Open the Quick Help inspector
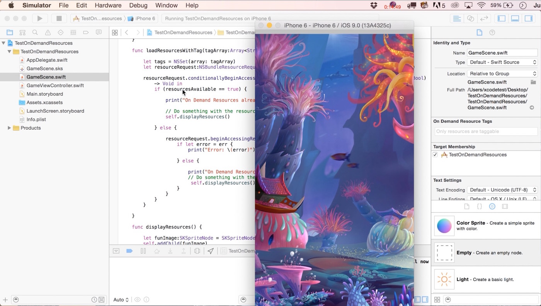The height and width of the screenshot is (306, 541). 492,32
